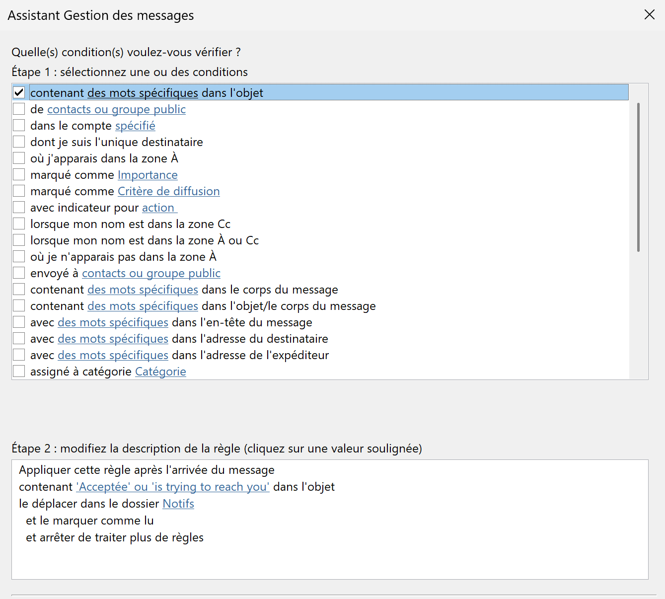Screen dimensions: 665x599
Task: Open the "action" indicator link
Action: click(158, 208)
